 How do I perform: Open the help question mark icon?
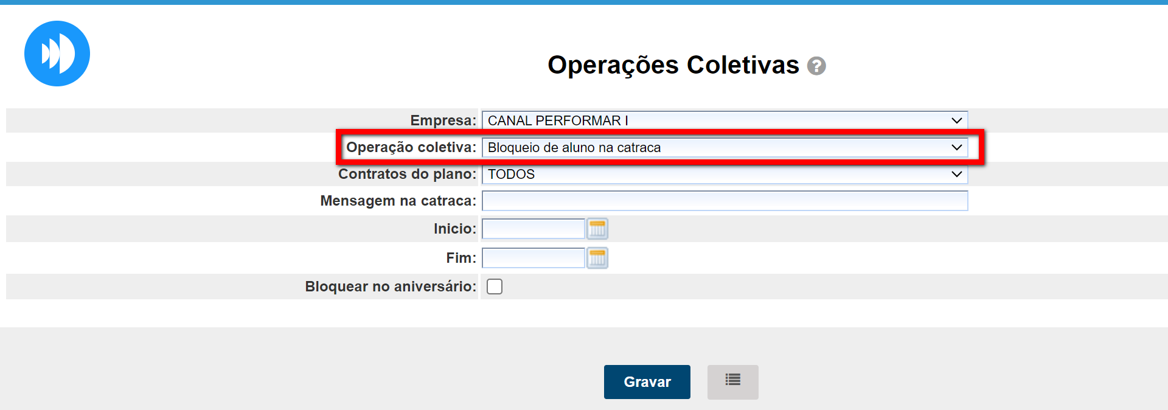(x=816, y=66)
